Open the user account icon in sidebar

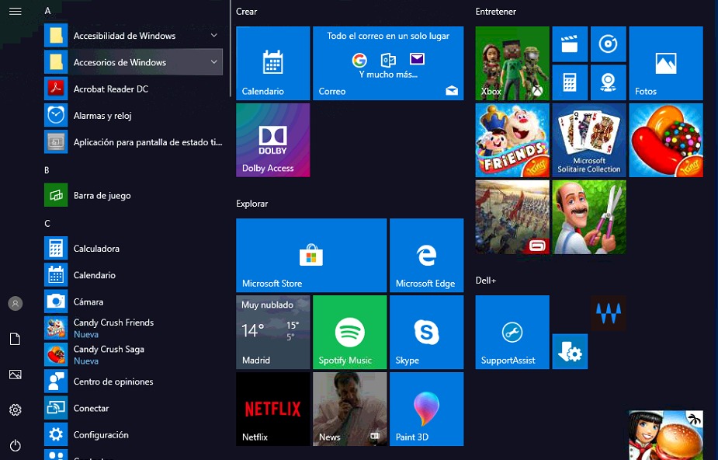[x=15, y=303]
